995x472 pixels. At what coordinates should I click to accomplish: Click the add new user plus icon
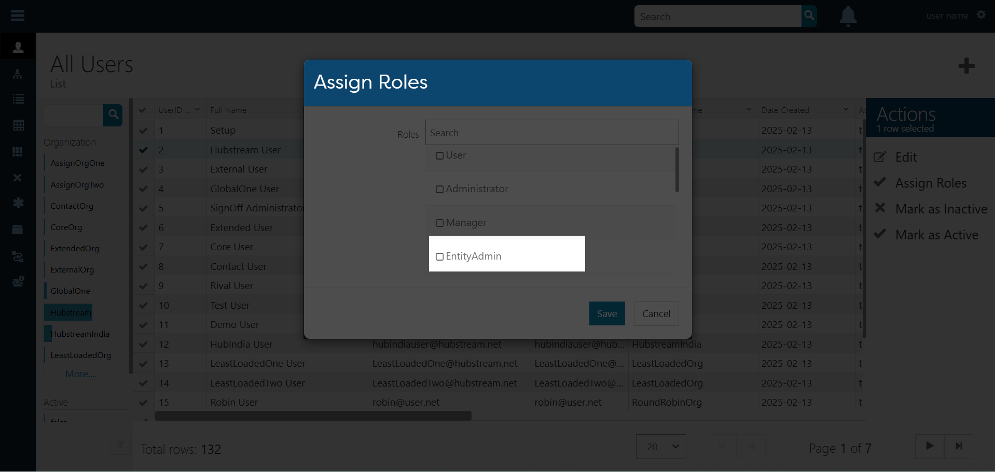pyautogui.click(x=966, y=66)
